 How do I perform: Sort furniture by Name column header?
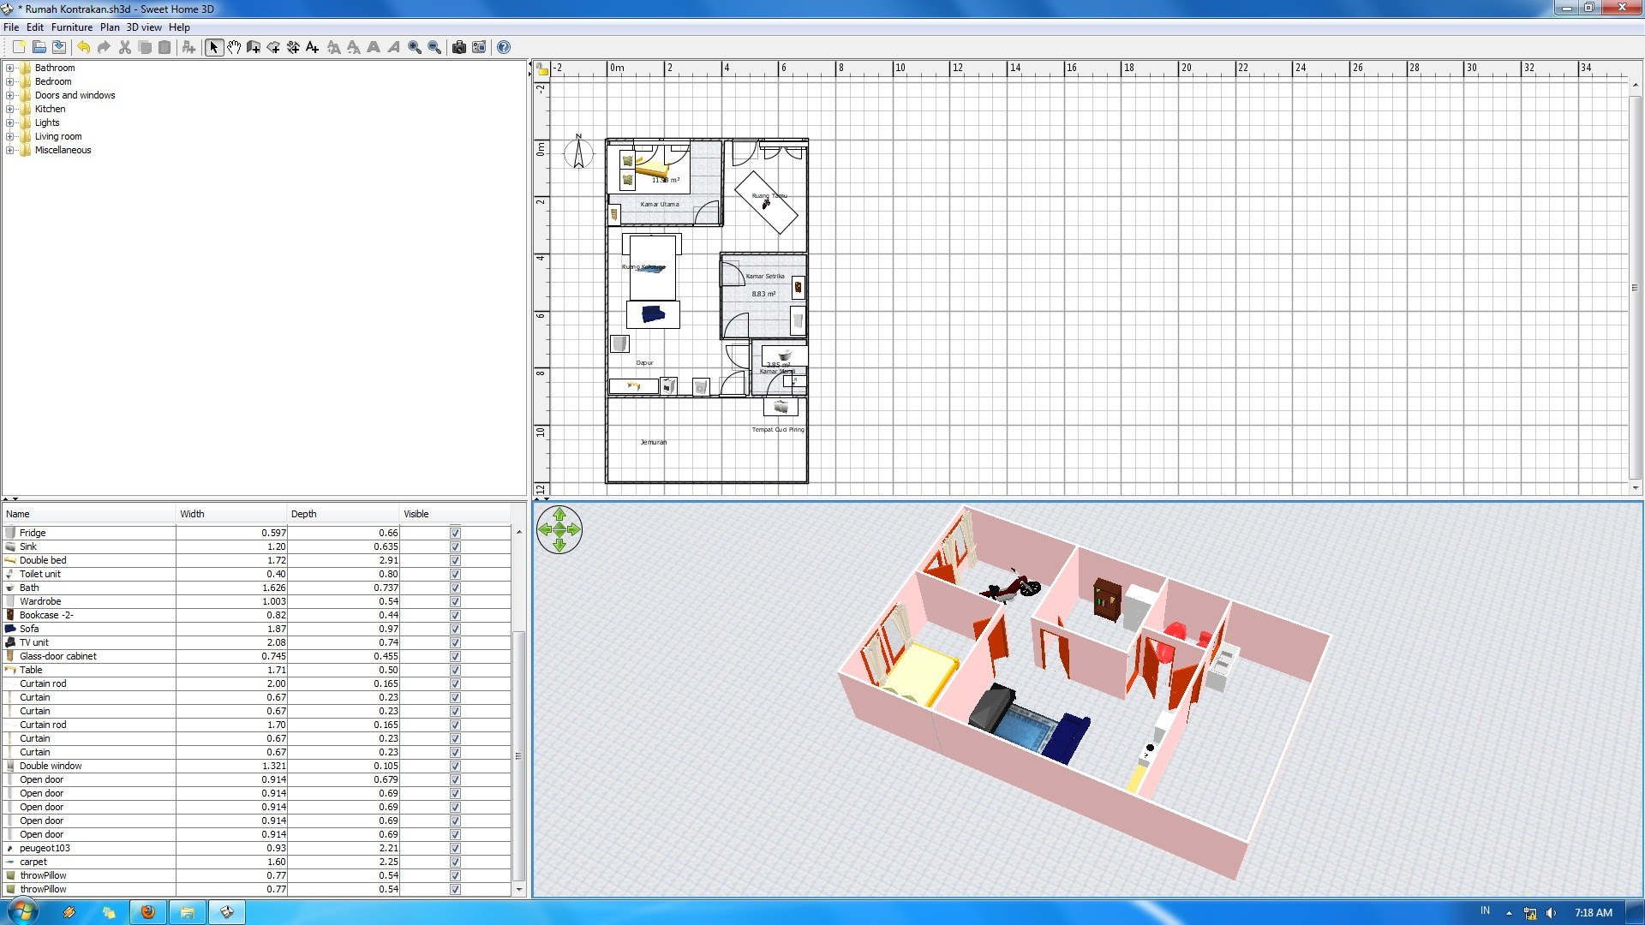click(89, 514)
